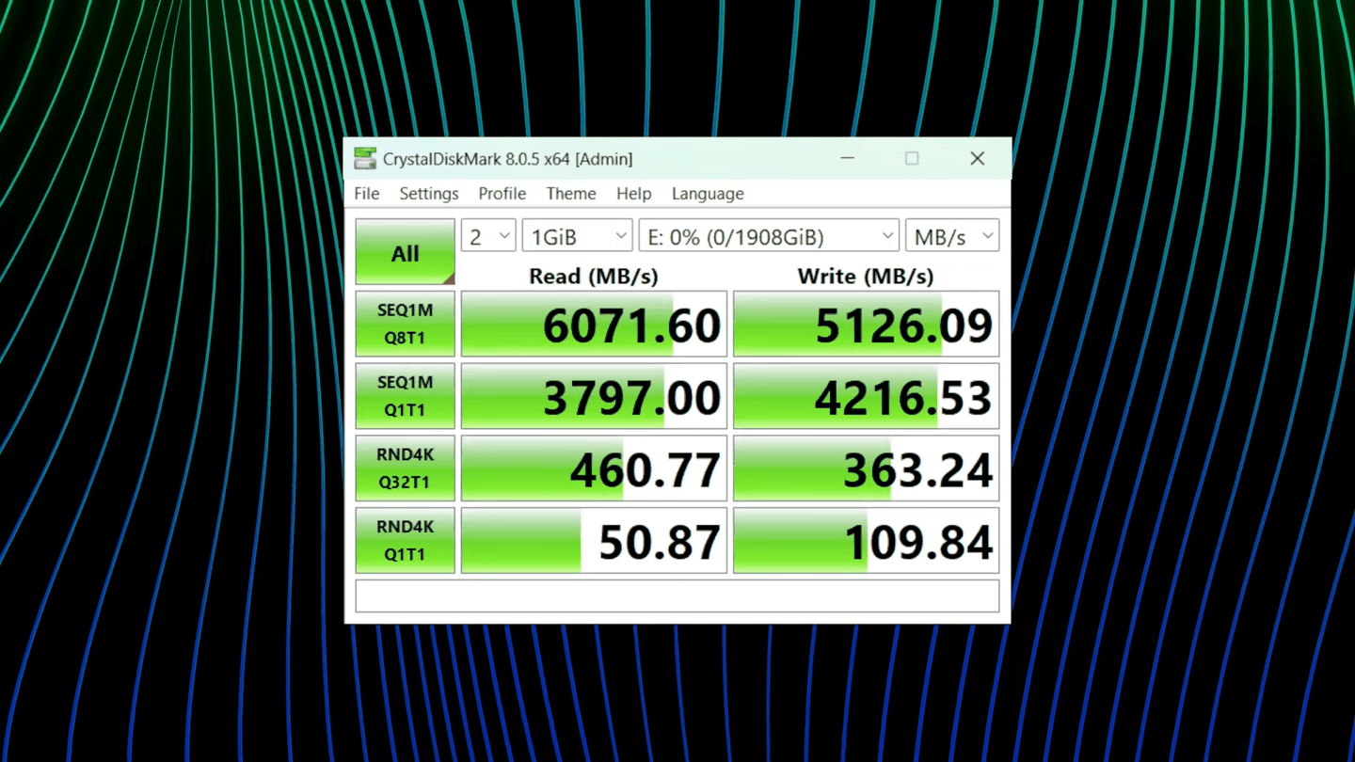
Task: Open the Theme menu
Action: tap(570, 194)
